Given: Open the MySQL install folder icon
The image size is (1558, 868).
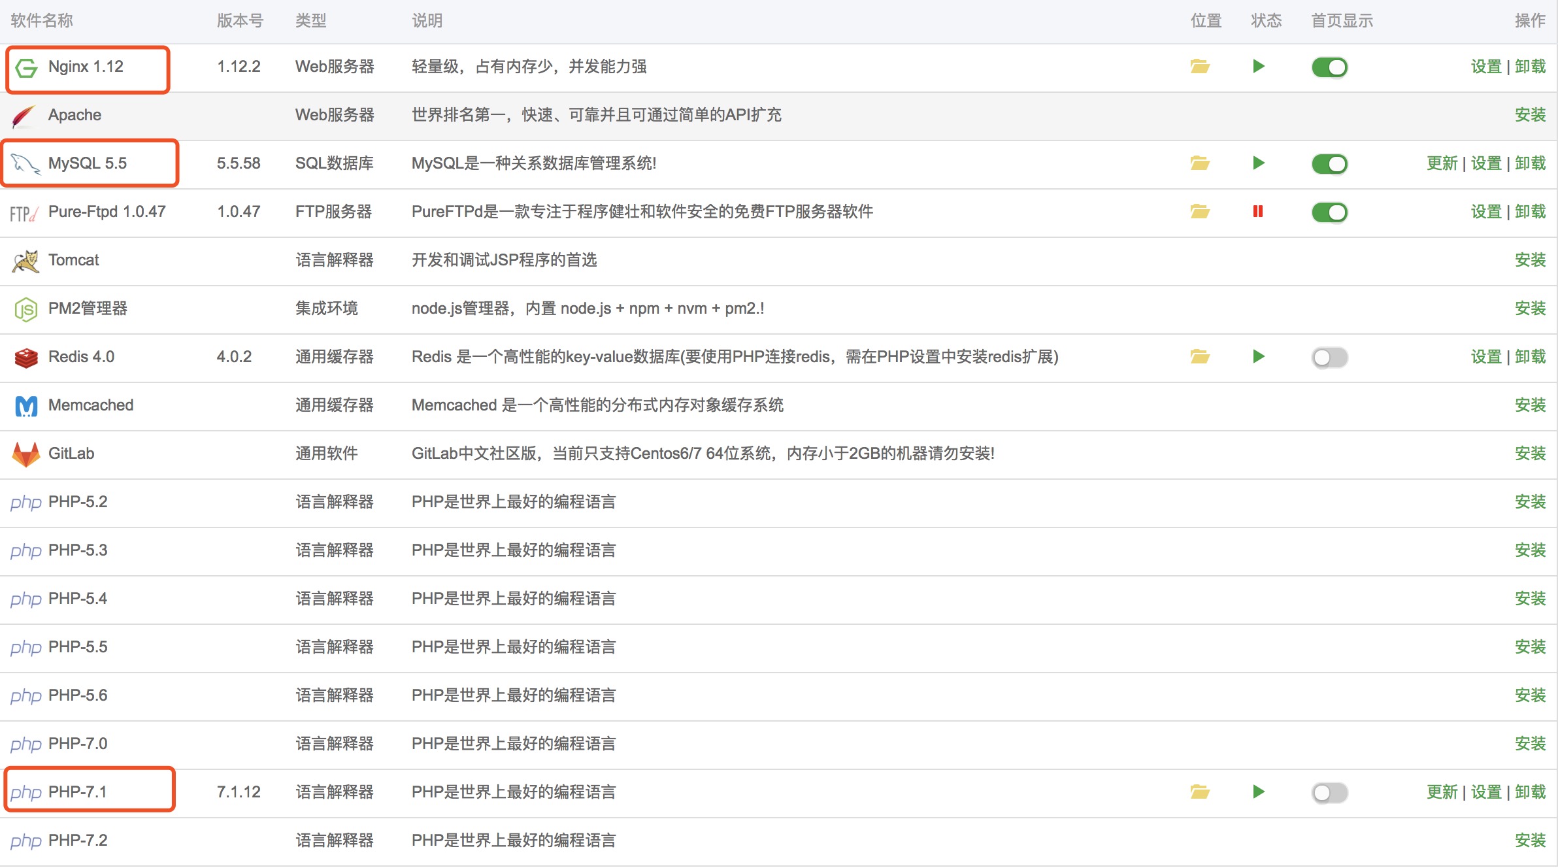Looking at the screenshot, I should click(x=1200, y=163).
